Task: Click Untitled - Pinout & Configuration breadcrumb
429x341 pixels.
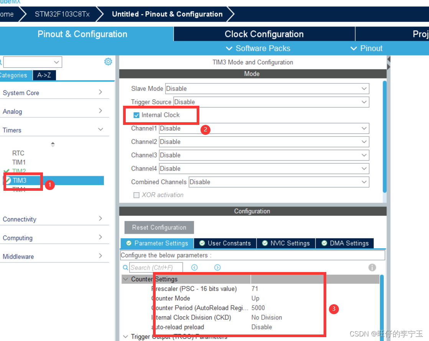Action: point(167,14)
